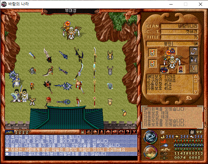Click the 운영자는 절대로 chat notice line
The width and height of the screenshot is (208, 164).
[71, 154]
